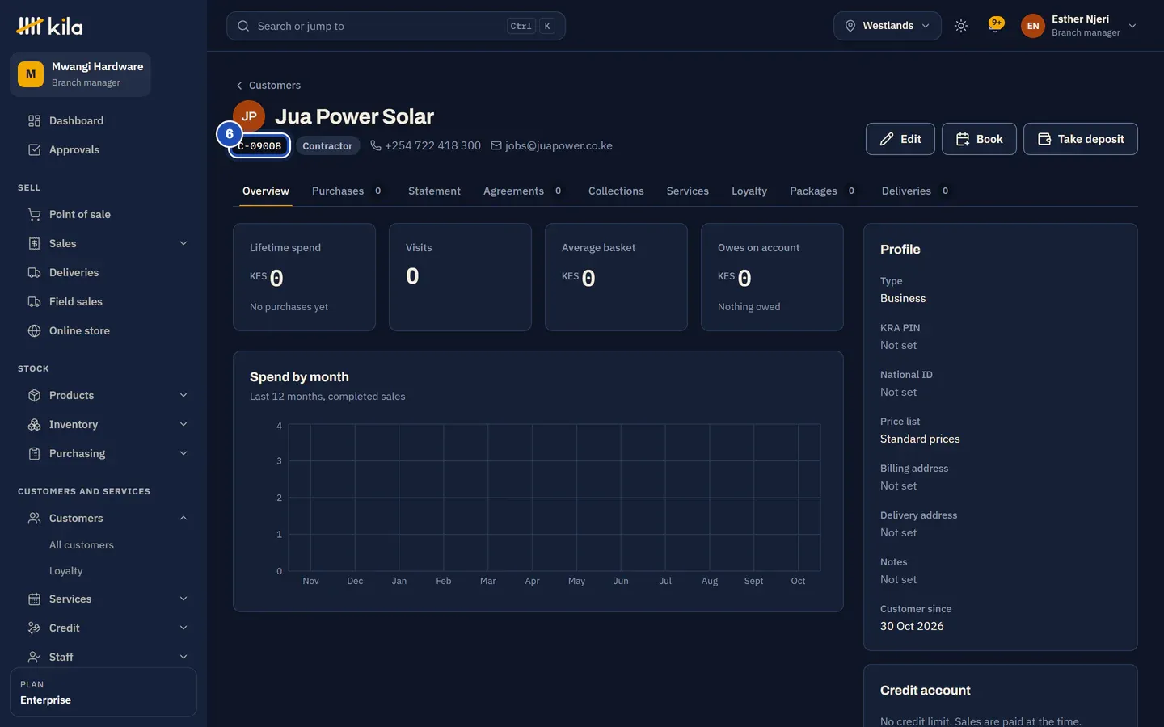Expand the Purchasing submenu chevron
The height and width of the screenshot is (727, 1164).
183,453
